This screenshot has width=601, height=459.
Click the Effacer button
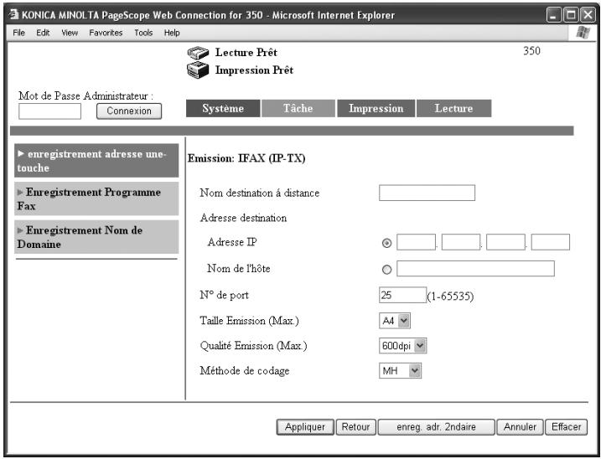click(566, 427)
